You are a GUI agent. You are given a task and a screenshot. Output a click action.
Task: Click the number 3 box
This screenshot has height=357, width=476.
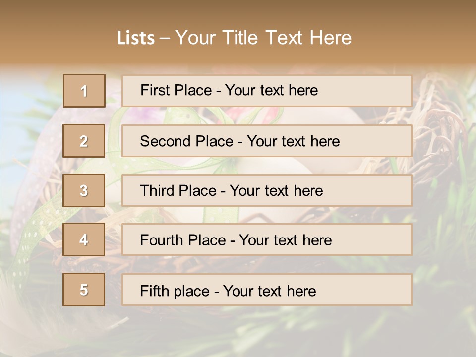coord(84,190)
